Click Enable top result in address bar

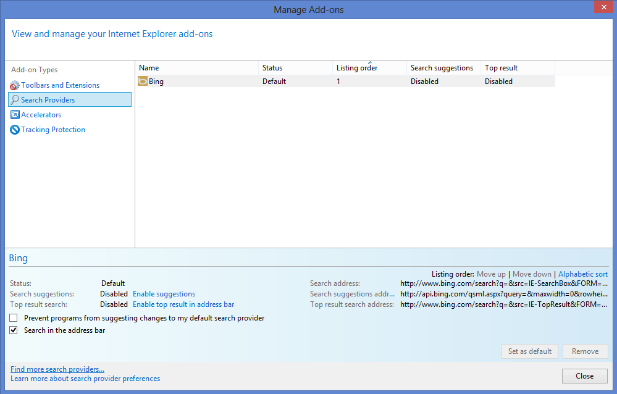pyautogui.click(x=183, y=304)
